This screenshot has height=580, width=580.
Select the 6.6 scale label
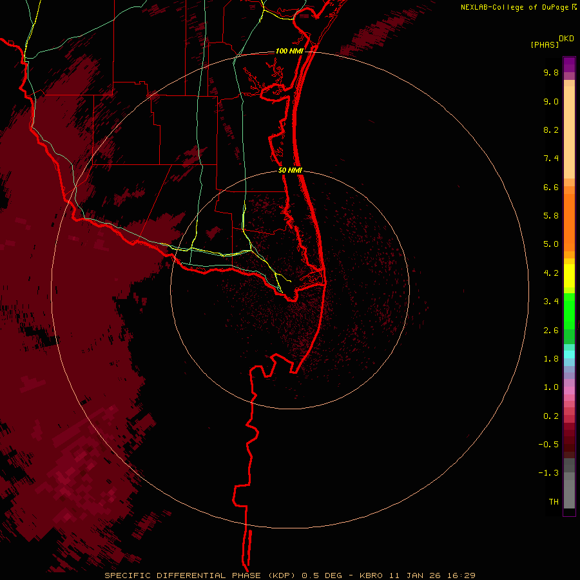point(551,187)
